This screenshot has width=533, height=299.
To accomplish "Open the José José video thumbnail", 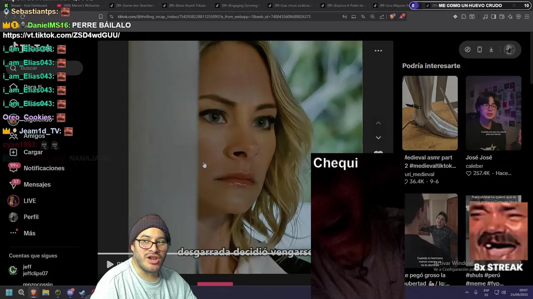I will pos(493,113).
